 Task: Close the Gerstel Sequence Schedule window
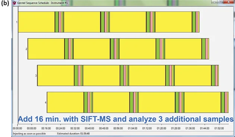click(x=229, y=2)
